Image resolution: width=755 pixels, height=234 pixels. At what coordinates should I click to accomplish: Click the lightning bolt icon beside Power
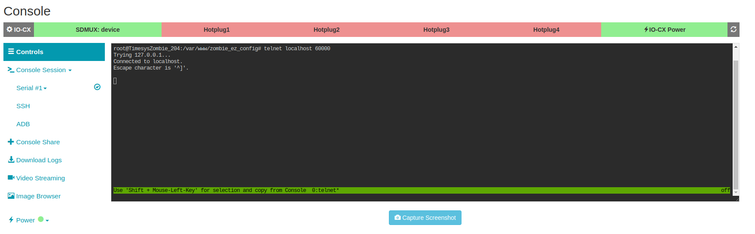tap(11, 220)
